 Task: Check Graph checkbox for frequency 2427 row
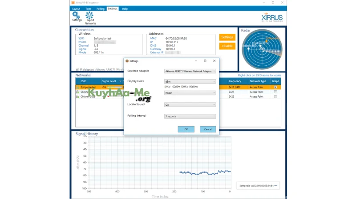[275, 92]
